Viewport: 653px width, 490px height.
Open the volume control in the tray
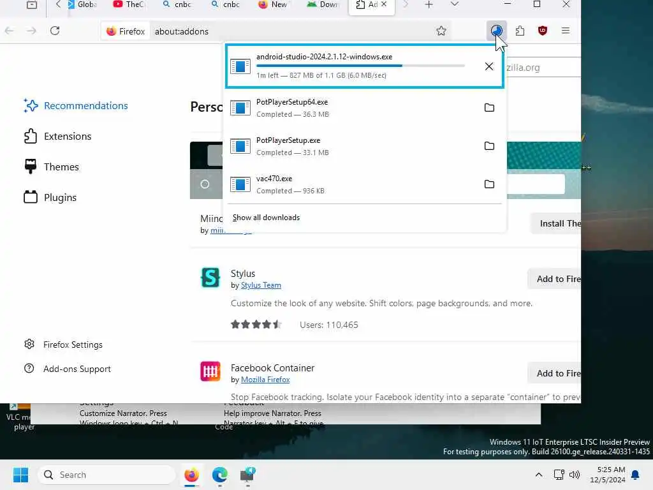coord(575,475)
